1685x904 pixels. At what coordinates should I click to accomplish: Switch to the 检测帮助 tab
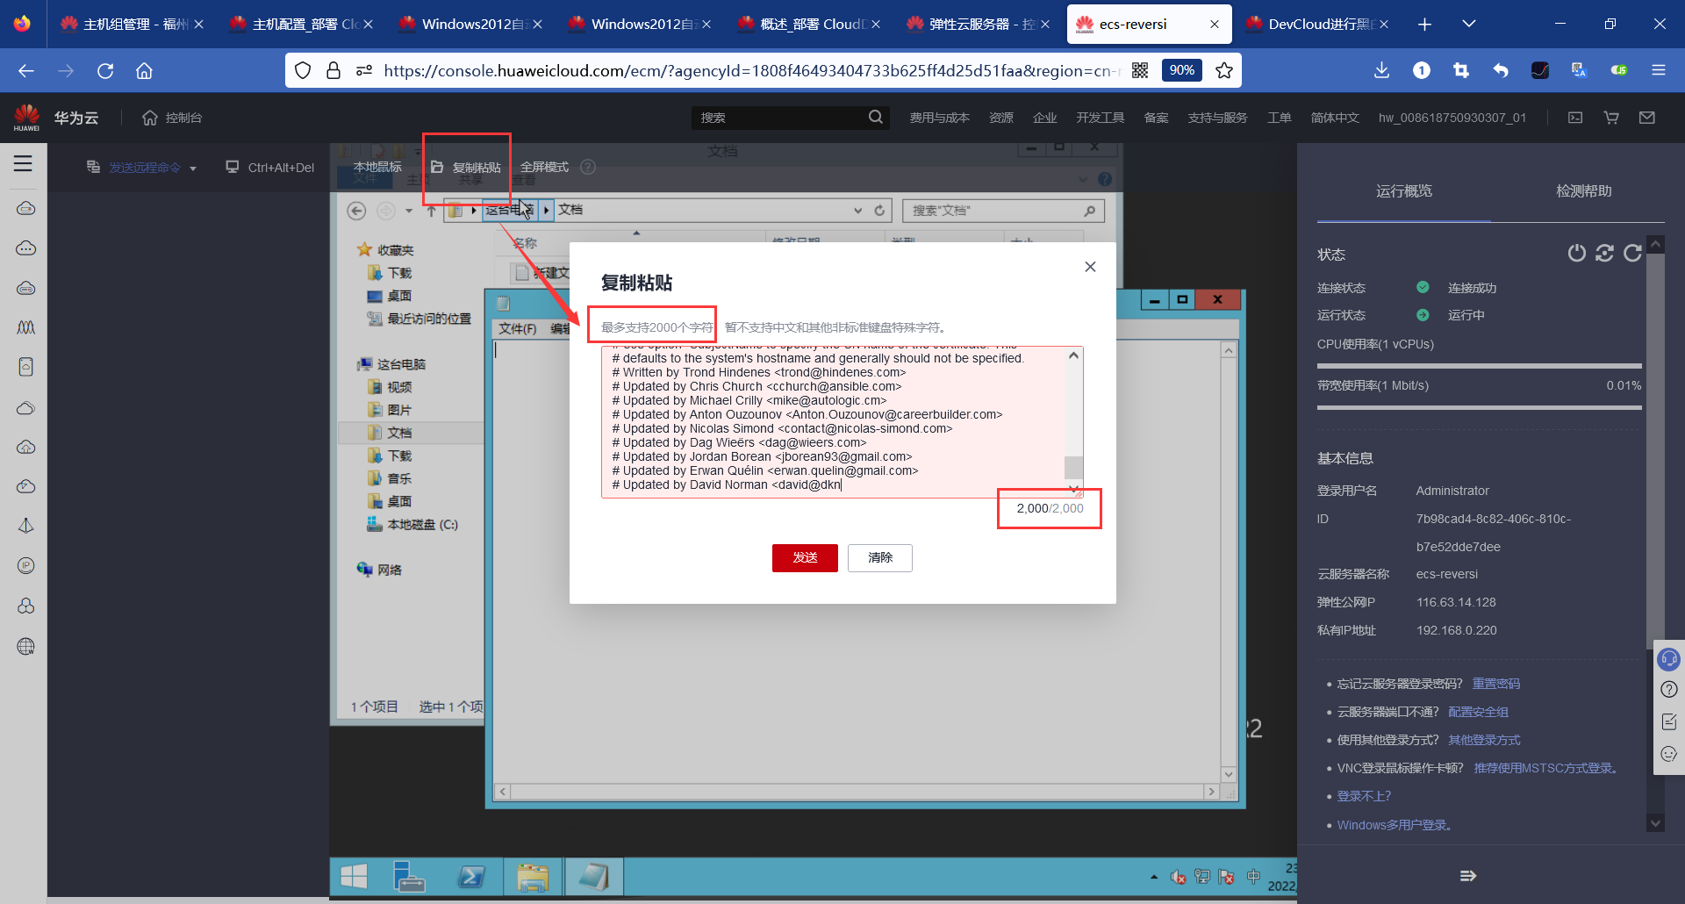[1583, 191]
